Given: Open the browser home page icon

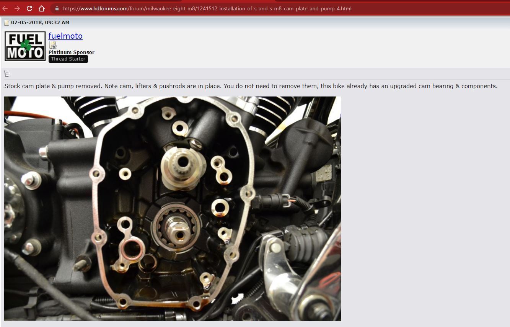Looking at the screenshot, I should 42,8.
